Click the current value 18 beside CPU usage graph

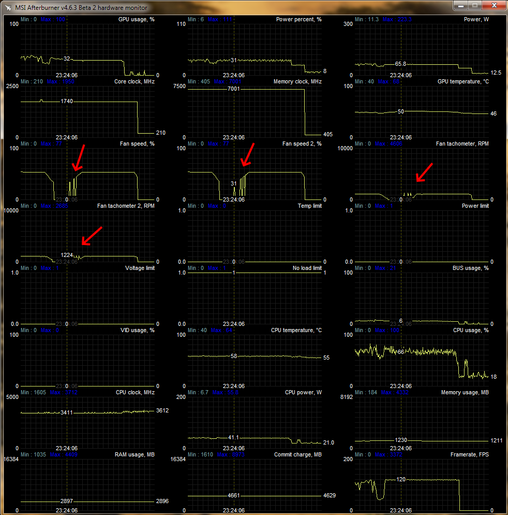point(494,377)
